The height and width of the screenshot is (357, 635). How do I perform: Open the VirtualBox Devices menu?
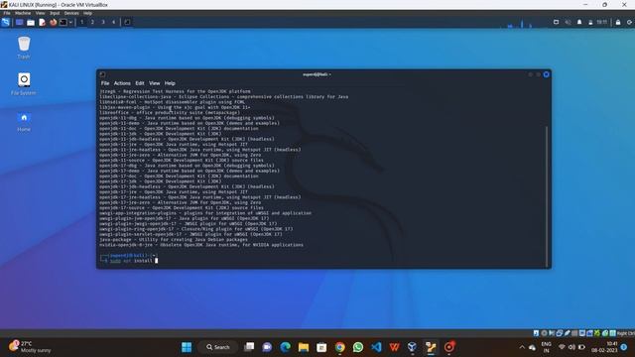coord(71,13)
